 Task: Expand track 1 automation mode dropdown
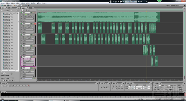pos(29,21)
